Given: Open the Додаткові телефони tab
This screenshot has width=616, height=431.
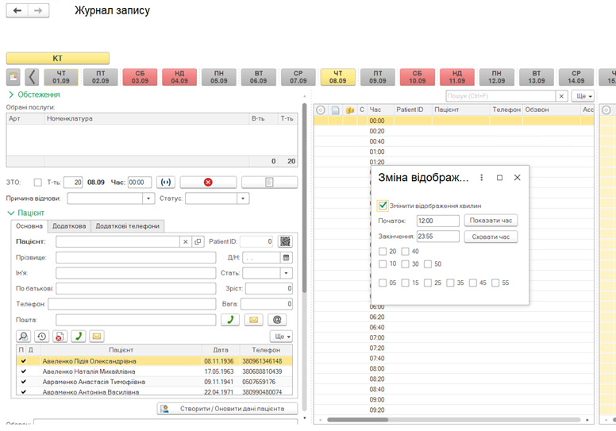Looking at the screenshot, I should pos(127,226).
